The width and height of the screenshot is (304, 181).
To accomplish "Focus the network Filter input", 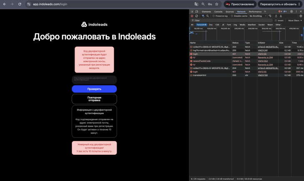I will tap(232, 20).
